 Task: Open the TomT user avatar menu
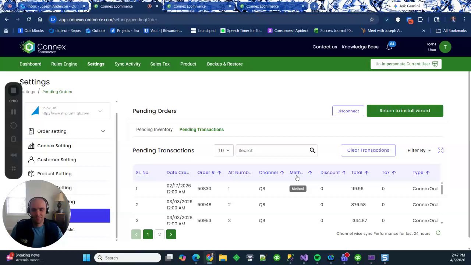[445, 47]
